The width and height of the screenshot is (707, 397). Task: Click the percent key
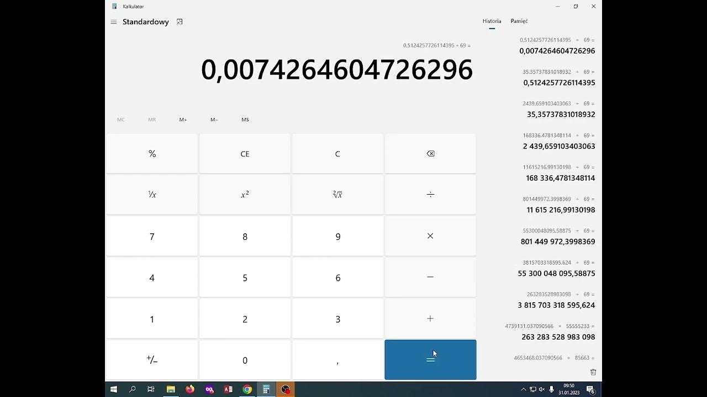pos(152,153)
